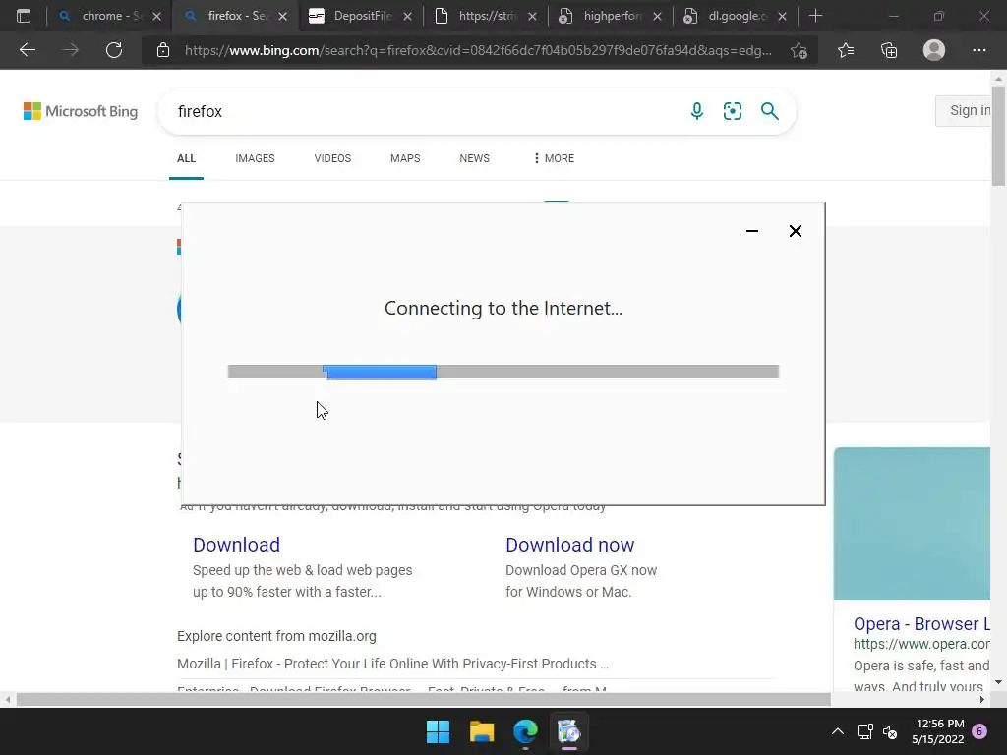
Task: Select the VIDEOS search category
Action: point(332,158)
